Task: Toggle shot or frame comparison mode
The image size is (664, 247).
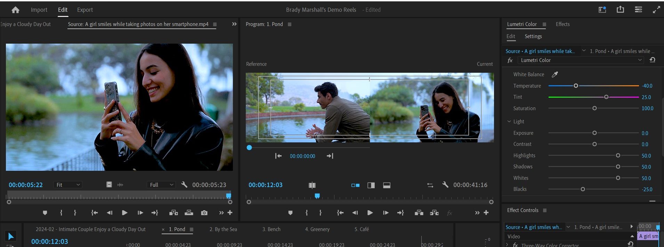Action: coord(312,185)
